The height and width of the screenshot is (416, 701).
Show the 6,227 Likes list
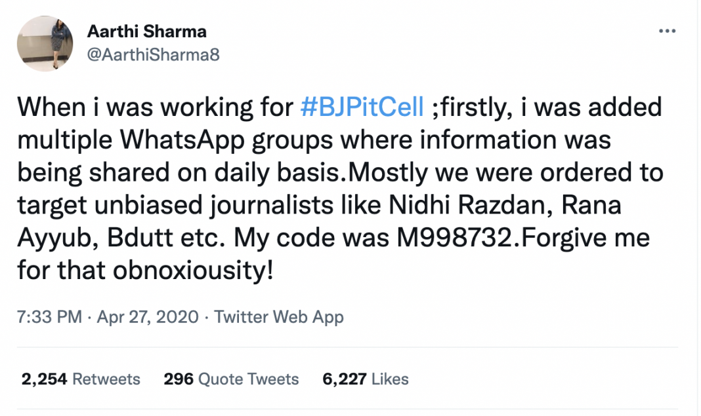[365, 379]
